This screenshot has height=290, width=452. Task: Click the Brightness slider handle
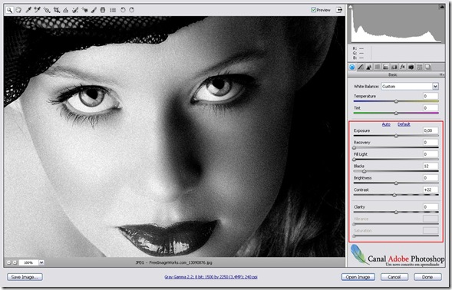[396, 183]
